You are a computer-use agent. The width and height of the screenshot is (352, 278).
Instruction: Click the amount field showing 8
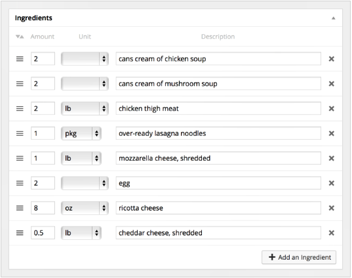point(43,208)
